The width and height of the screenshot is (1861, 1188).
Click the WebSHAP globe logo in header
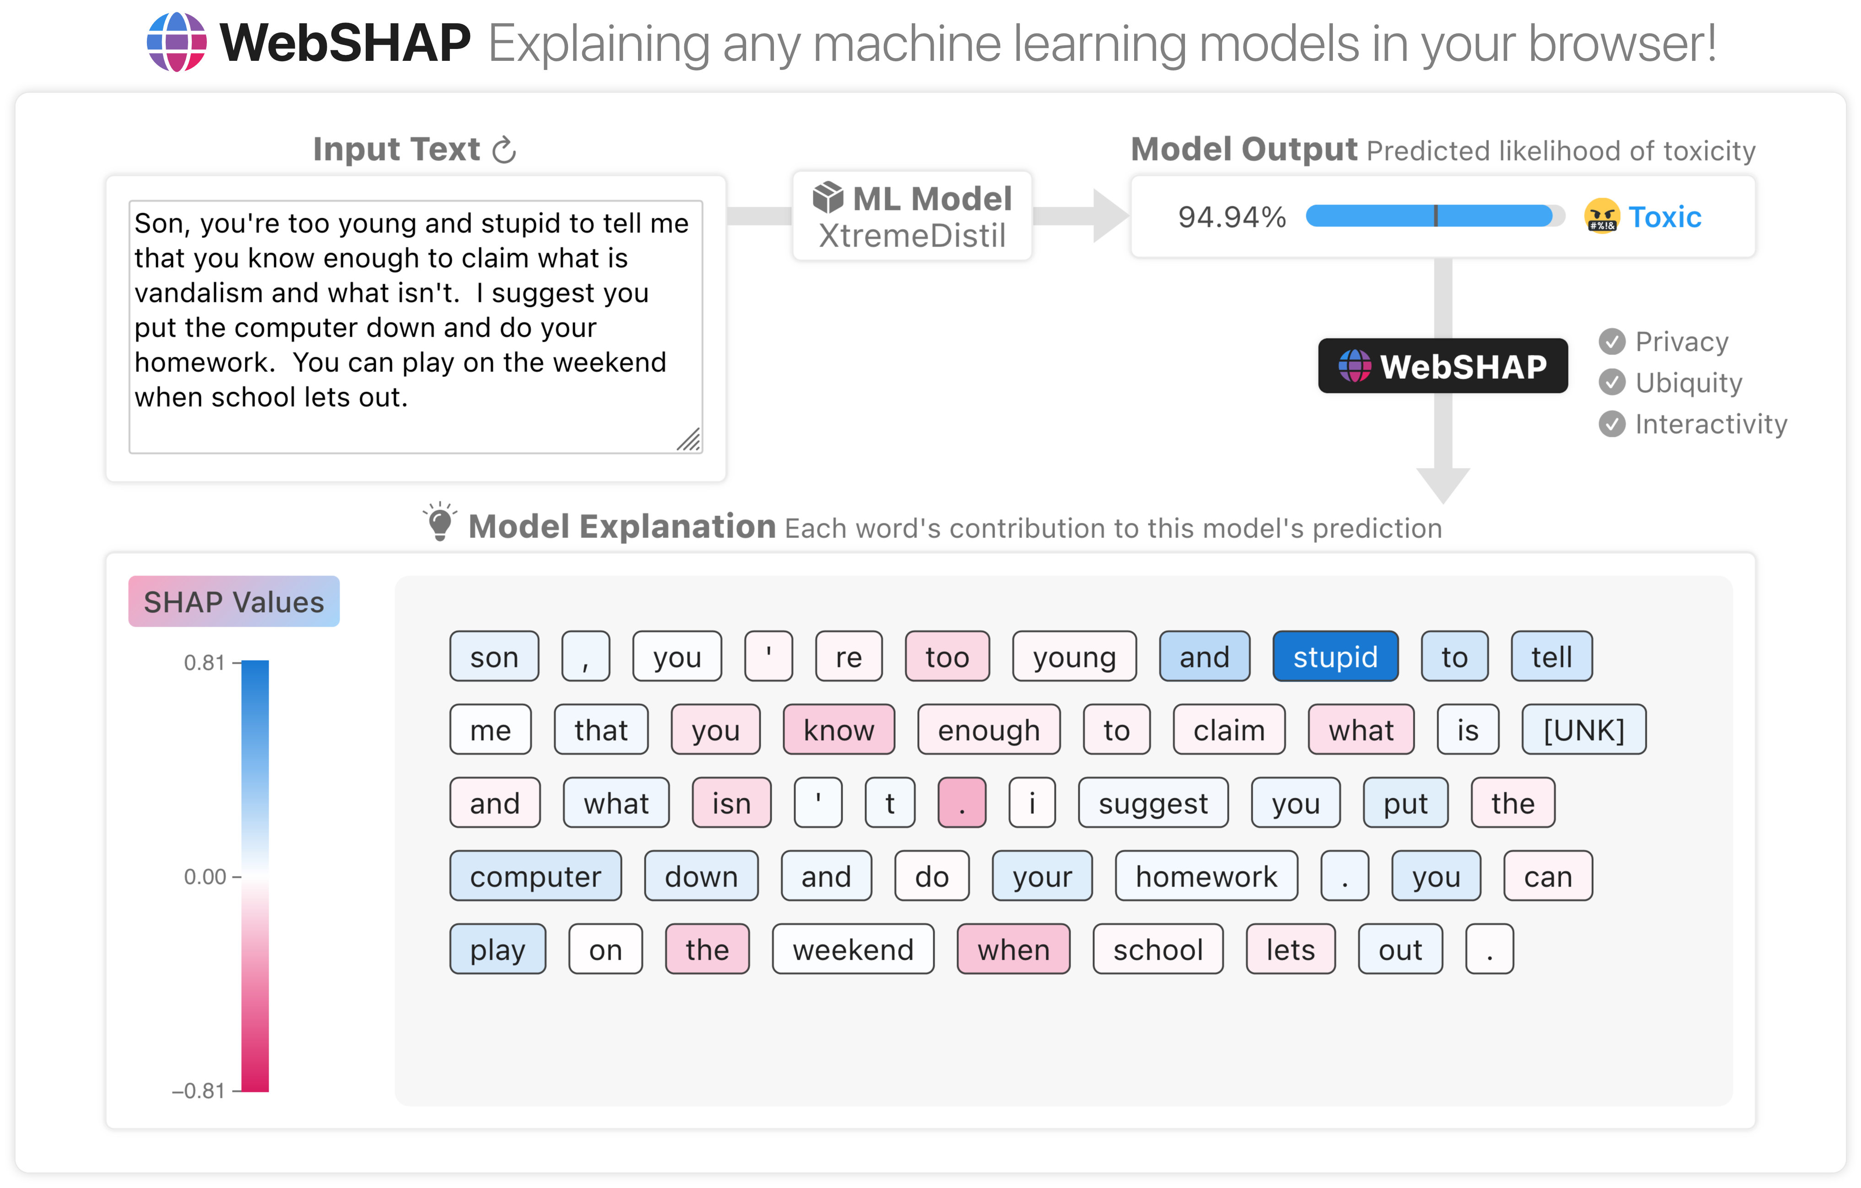(177, 43)
